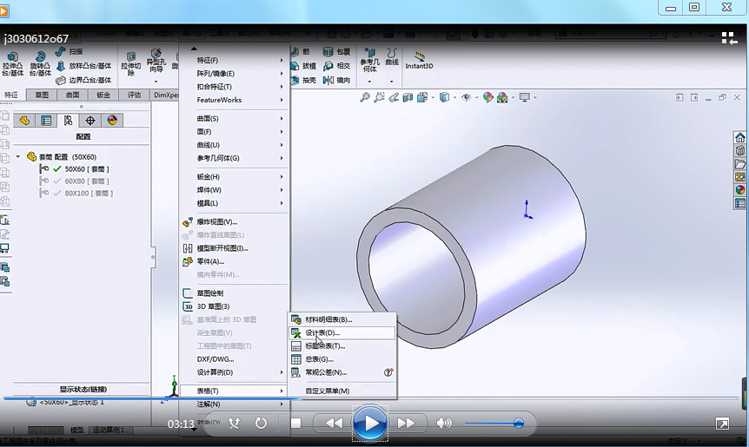Adjust the video player volume slider
The width and height of the screenshot is (749, 447).
click(518, 424)
